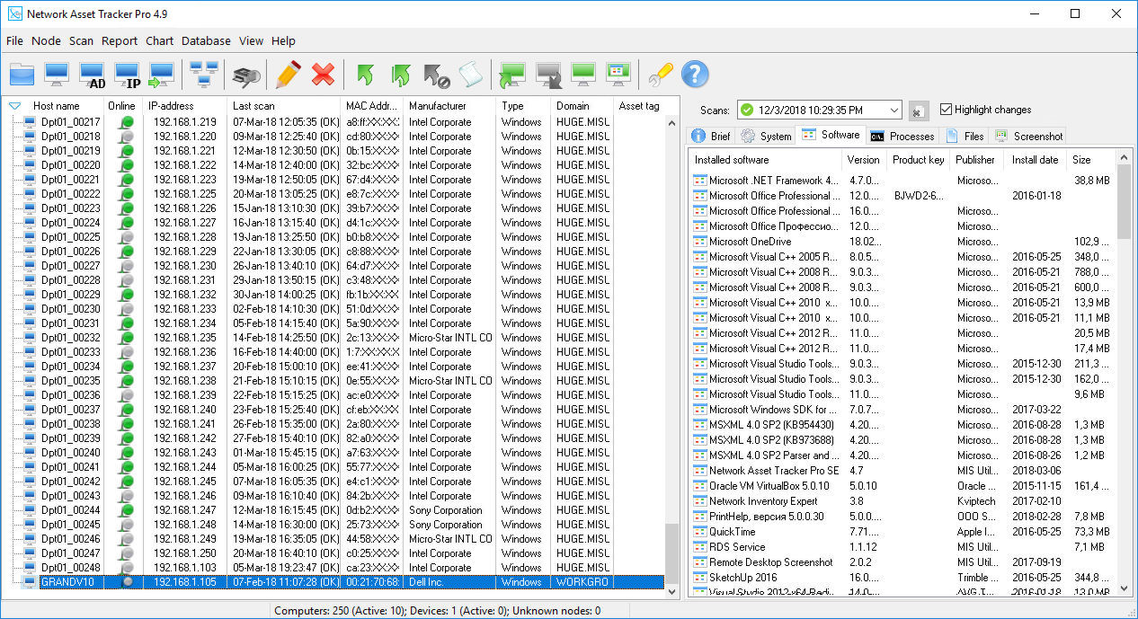Screen dimensions: 1138x619
Task: Open the Chart menu
Action: pos(160,40)
